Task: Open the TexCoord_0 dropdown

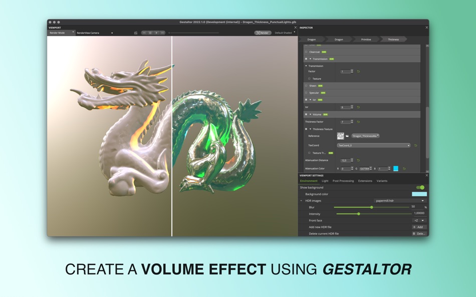Action: (x=374, y=145)
